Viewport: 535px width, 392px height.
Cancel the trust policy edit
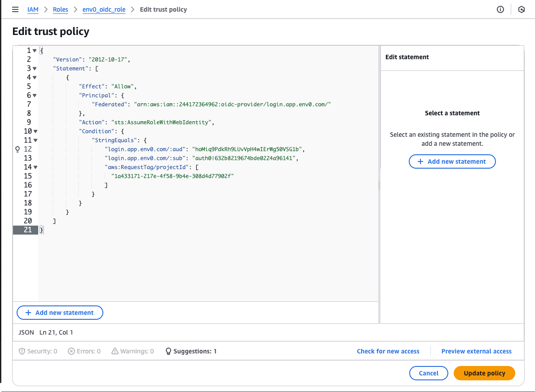pos(429,373)
